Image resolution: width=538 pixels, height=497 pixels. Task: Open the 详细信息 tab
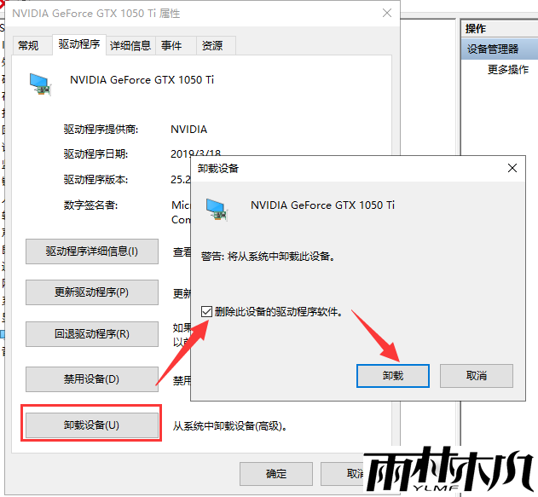pos(130,46)
